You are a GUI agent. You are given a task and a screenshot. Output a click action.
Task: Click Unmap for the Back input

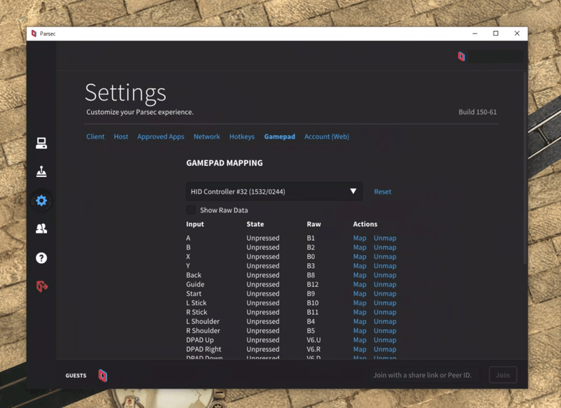point(385,275)
